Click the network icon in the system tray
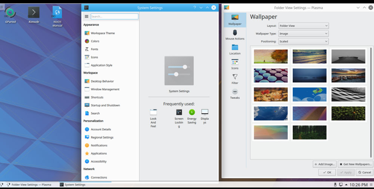Viewport: 374px width, 189px height. point(341,184)
